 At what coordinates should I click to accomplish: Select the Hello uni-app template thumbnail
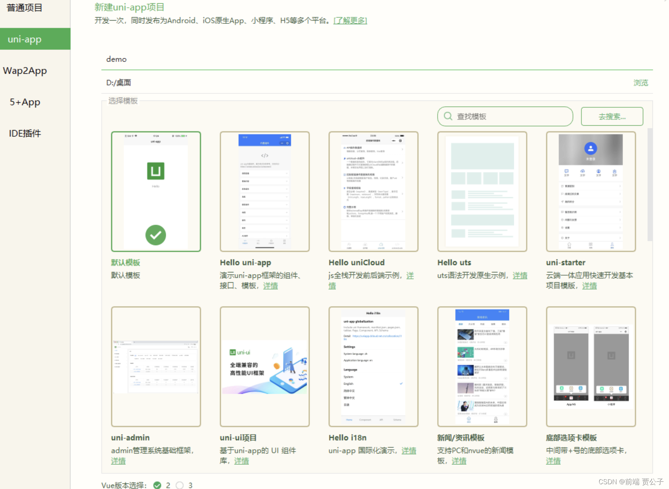264,191
